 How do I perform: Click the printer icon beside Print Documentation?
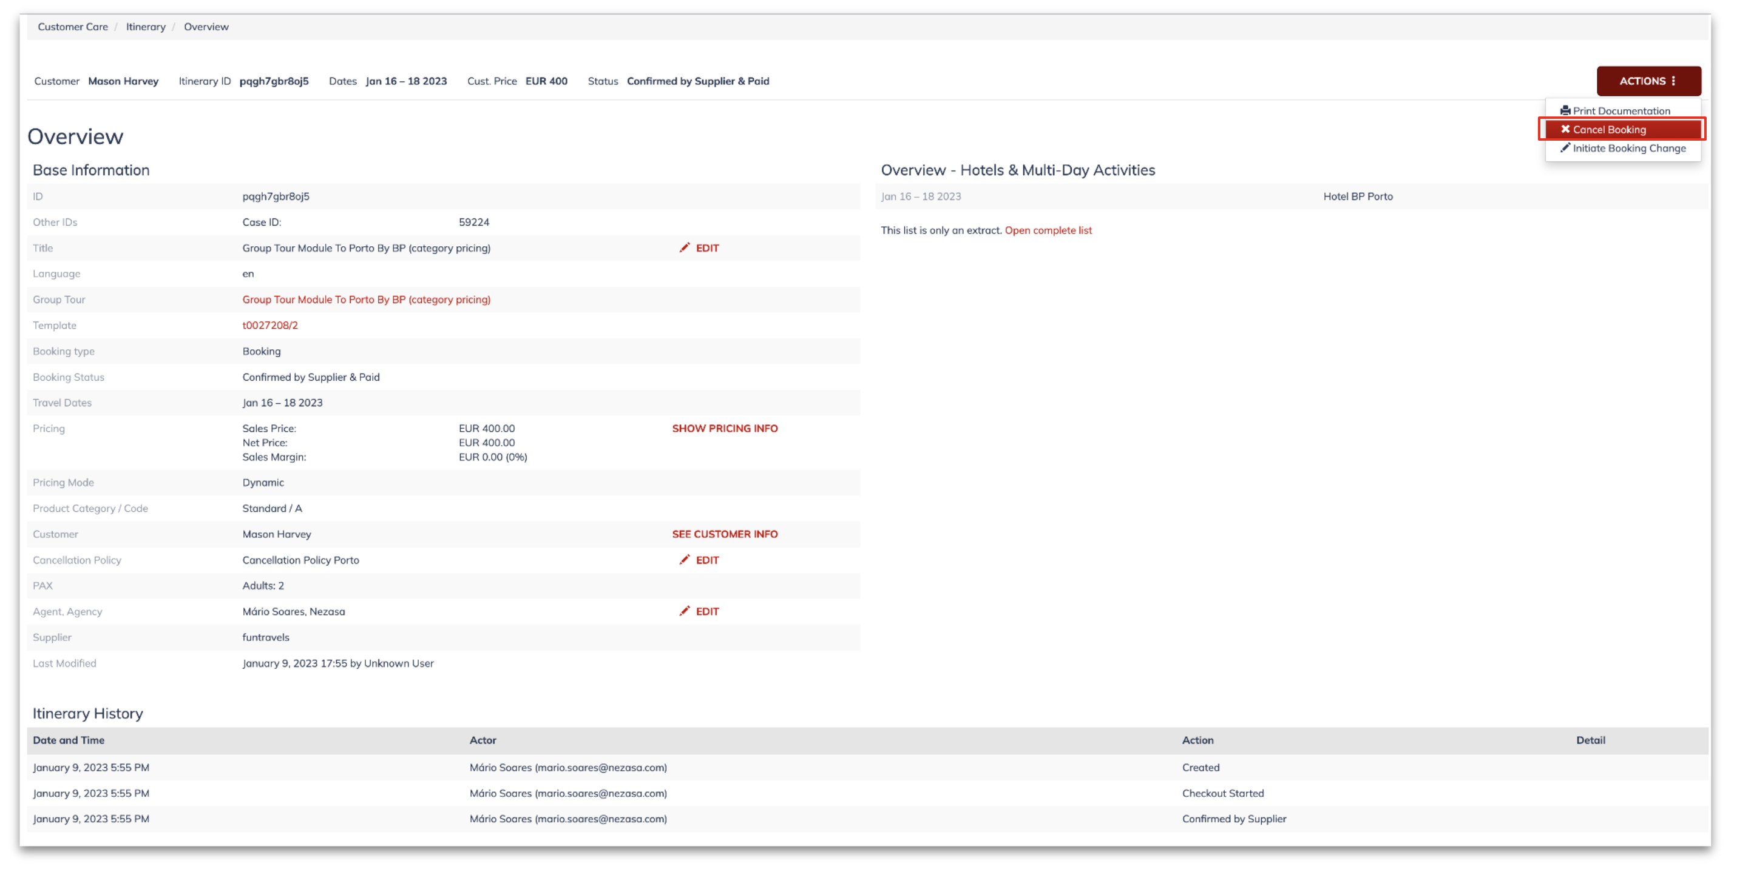point(1565,110)
